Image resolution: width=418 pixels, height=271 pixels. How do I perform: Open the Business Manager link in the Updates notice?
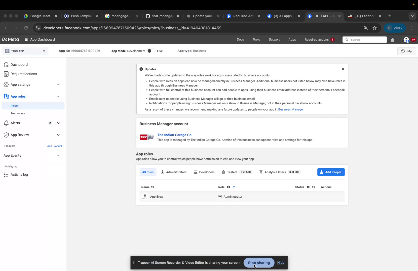click(291, 109)
